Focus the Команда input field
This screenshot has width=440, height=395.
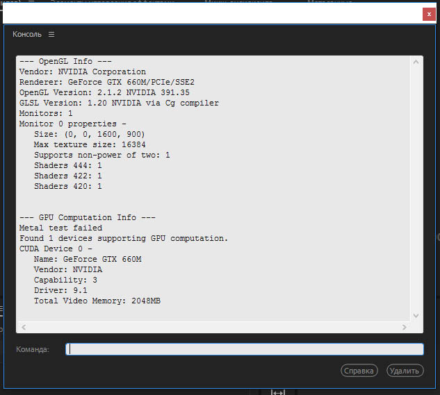tap(244, 349)
